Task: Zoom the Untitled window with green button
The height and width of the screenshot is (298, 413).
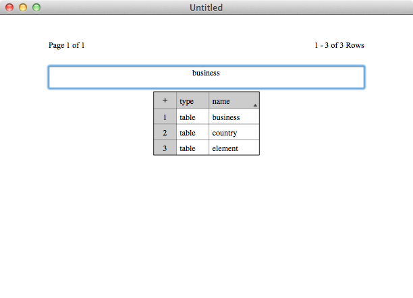Action: click(36, 7)
